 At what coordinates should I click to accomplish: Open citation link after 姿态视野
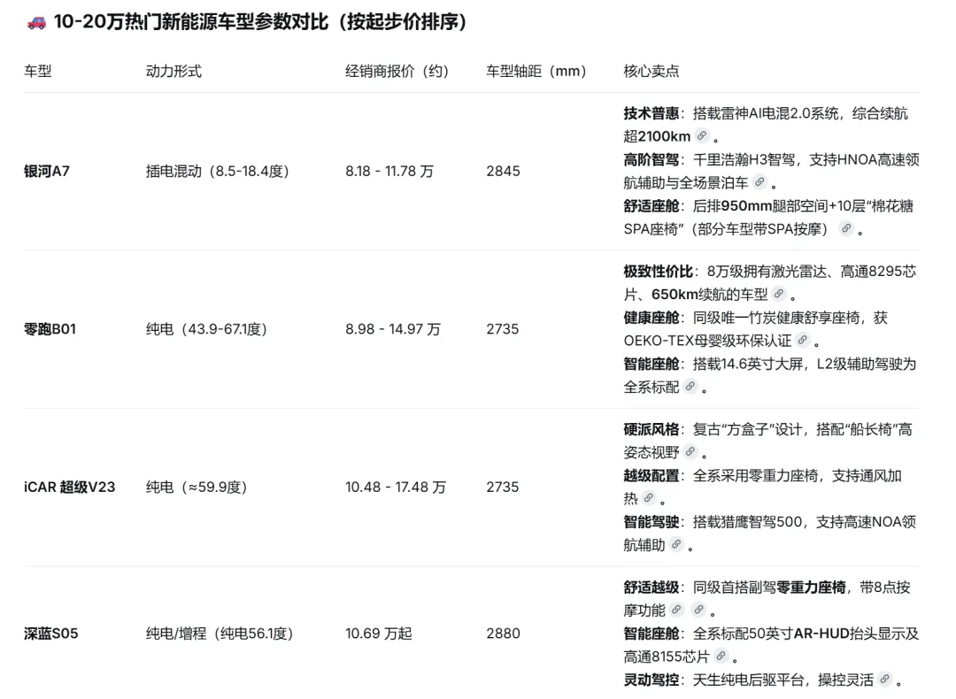690,451
